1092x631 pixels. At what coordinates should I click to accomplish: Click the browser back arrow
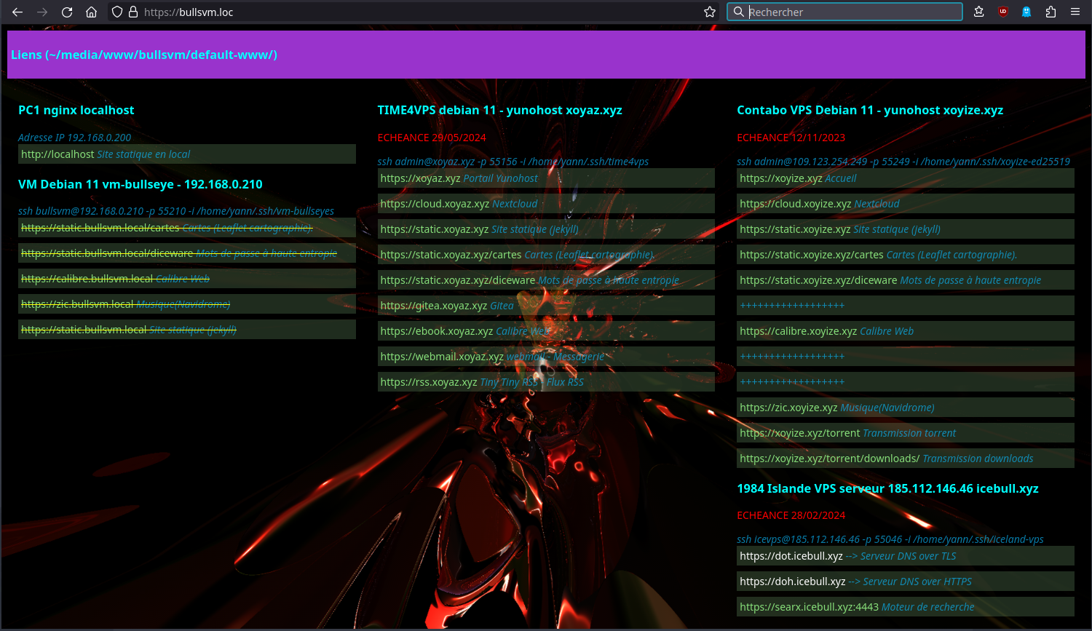[17, 12]
